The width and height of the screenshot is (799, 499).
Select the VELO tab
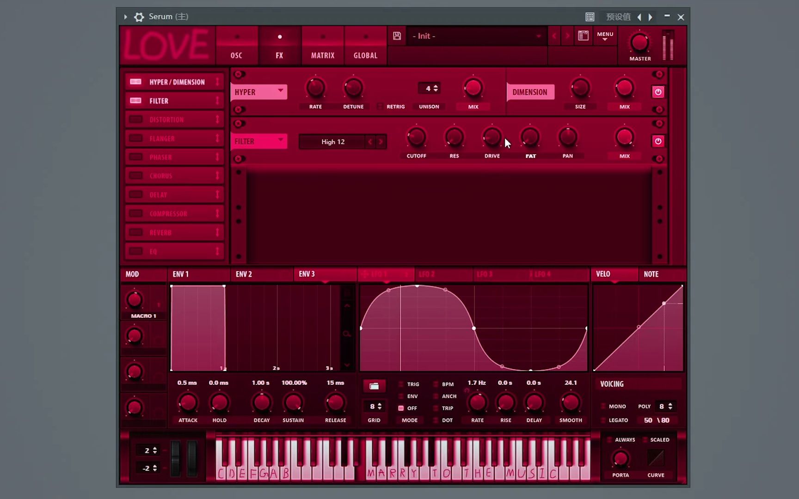click(614, 274)
